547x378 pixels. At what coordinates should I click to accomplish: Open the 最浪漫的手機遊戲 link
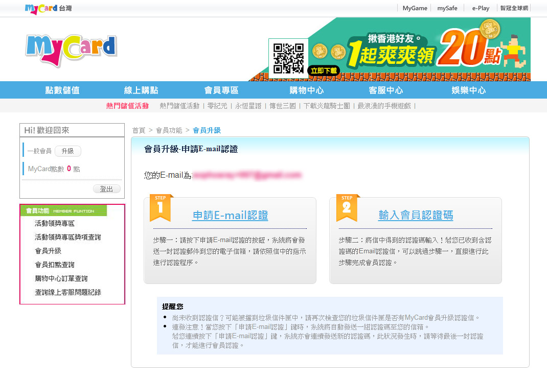point(384,106)
